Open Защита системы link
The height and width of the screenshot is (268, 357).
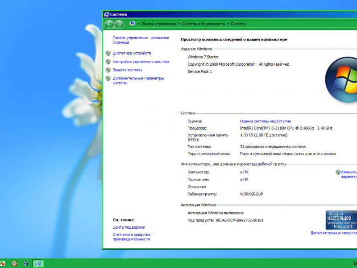pyautogui.click(x=127, y=70)
